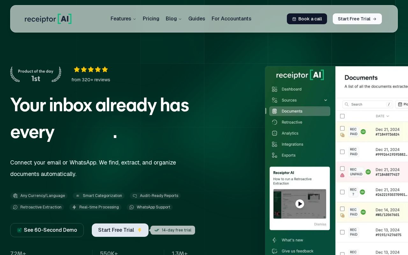The width and height of the screenshot is (408, 255).
Task: Tick the select-all checkbox in the table header
Action: pyautogui.click(x=342, y=116)
